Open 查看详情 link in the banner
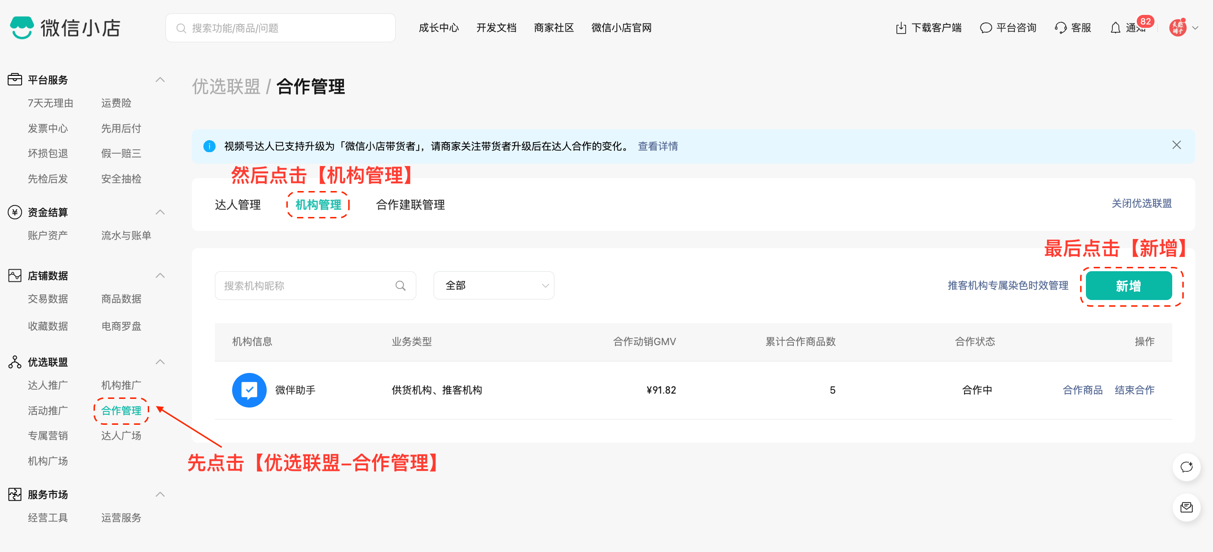Screen dimensions: 1213x552 point(658,146)
